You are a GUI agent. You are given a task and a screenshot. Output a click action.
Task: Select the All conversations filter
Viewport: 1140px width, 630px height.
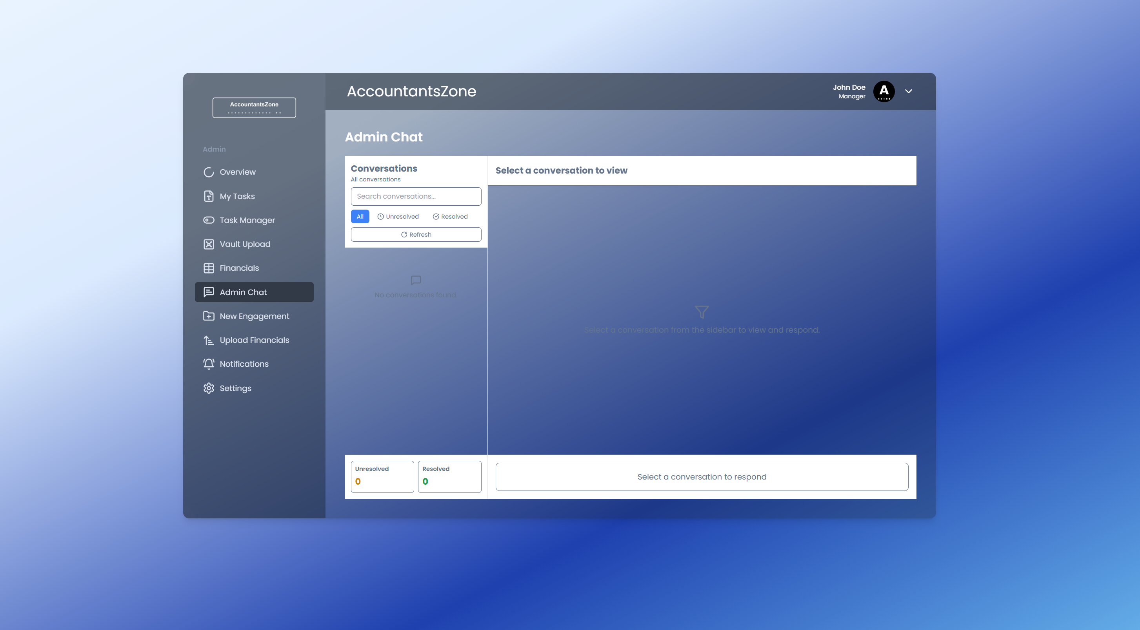(x=360, y=217)
